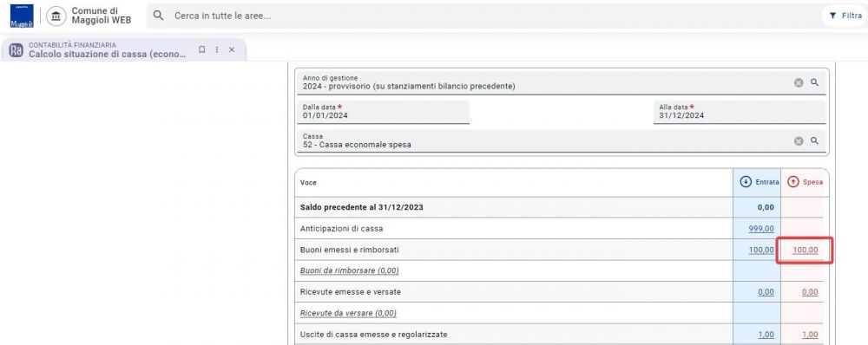The height and width of the screenshot is (345, 868).
Task: Open the Comune institution building icon
Action: [x=56, y=16]
